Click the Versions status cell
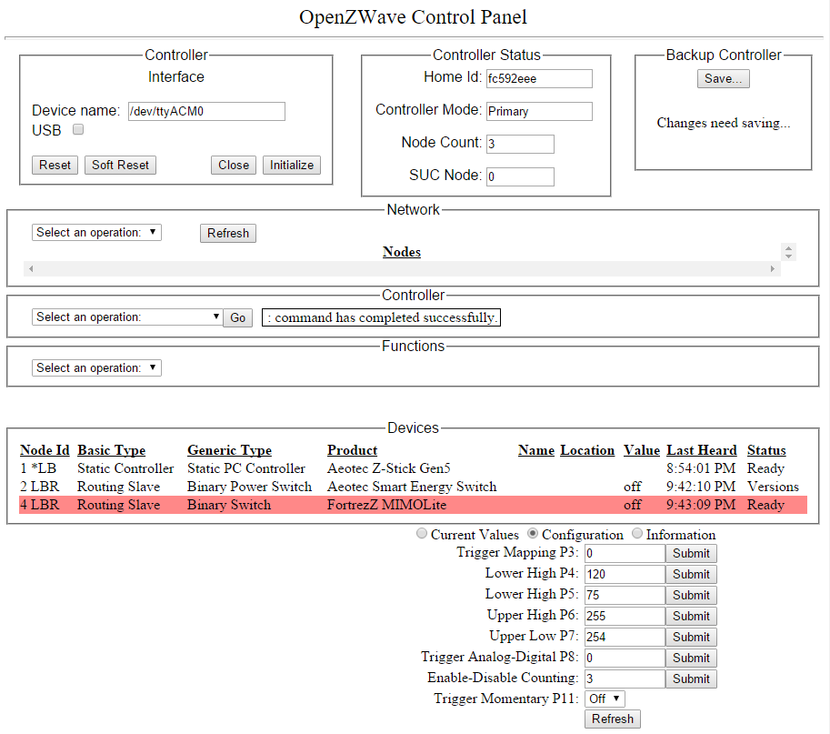 (773, 487)
